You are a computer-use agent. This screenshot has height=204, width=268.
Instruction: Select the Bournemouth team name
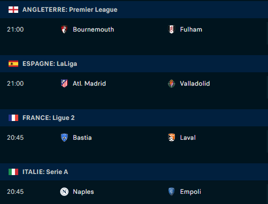tap(93, 29)
